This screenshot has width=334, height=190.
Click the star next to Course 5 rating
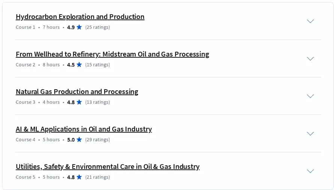[79, 177]
